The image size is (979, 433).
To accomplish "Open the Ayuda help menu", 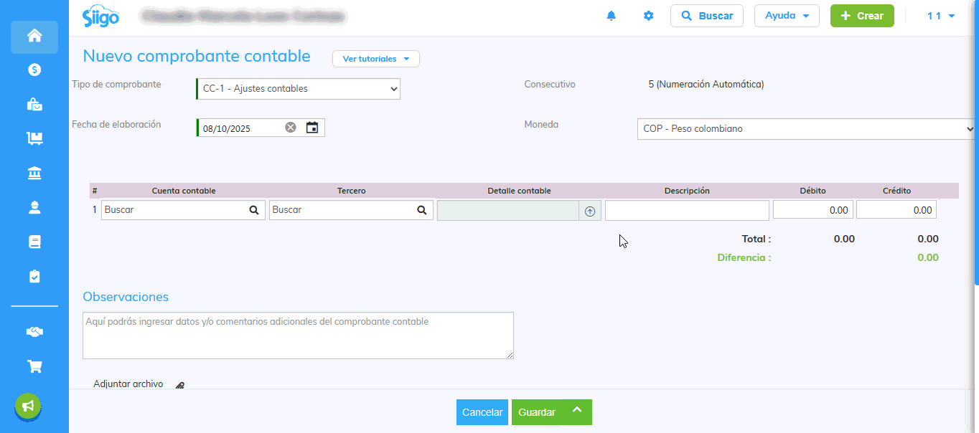I will tap(786, 16).
